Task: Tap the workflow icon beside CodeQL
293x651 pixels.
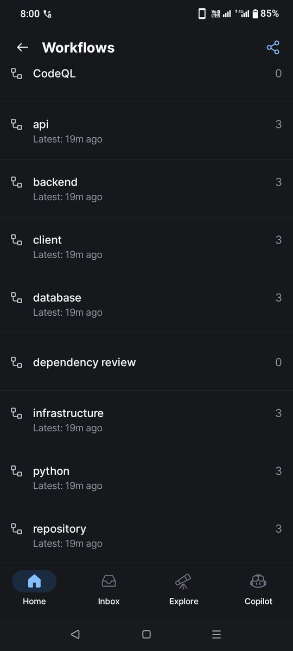Action: [x=17, y=74]
